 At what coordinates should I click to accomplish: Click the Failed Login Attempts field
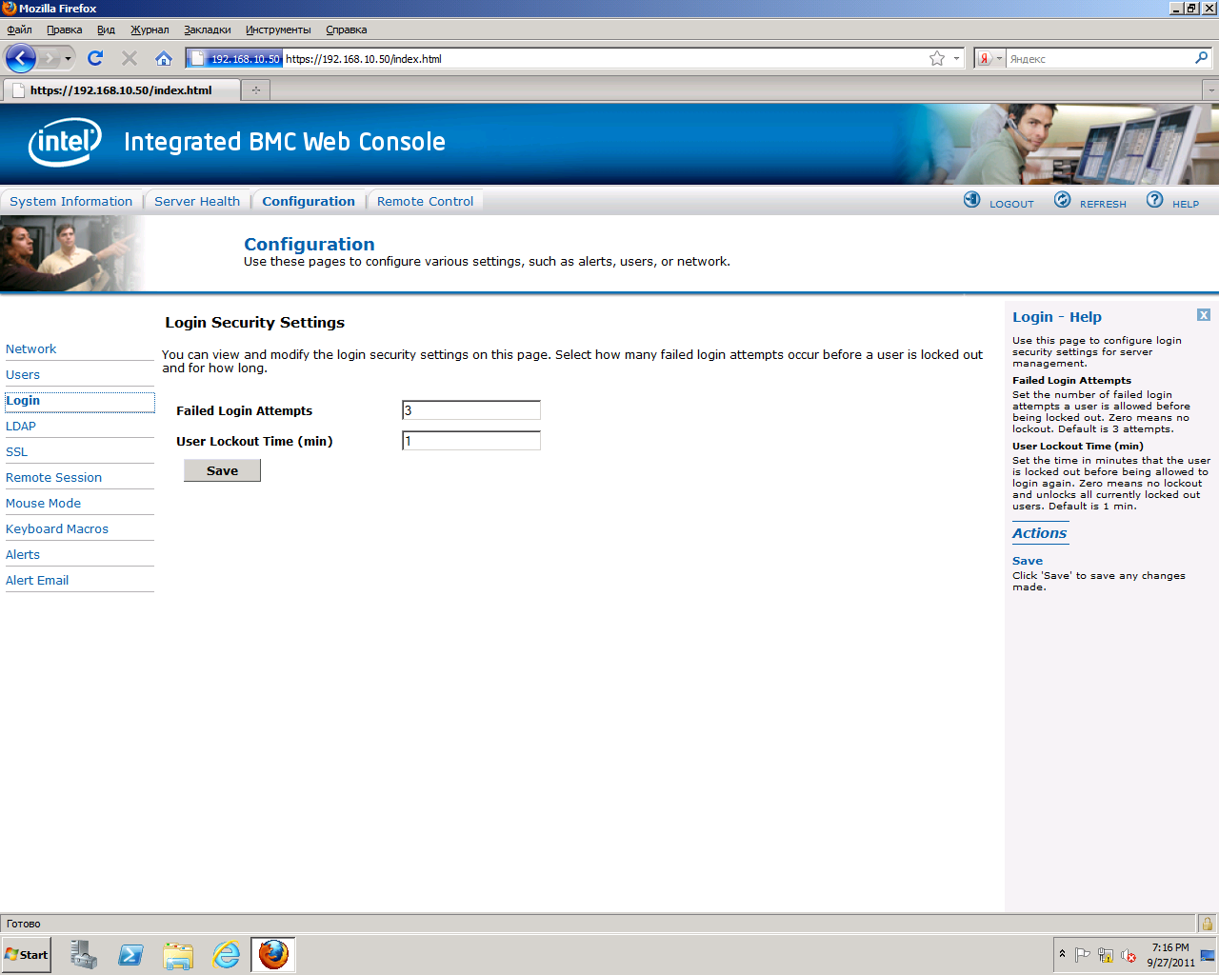pos(470,410)
